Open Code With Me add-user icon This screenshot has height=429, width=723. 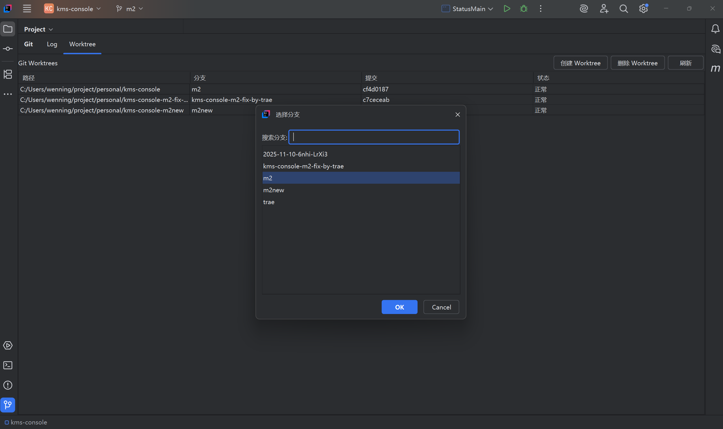point(604,9)
